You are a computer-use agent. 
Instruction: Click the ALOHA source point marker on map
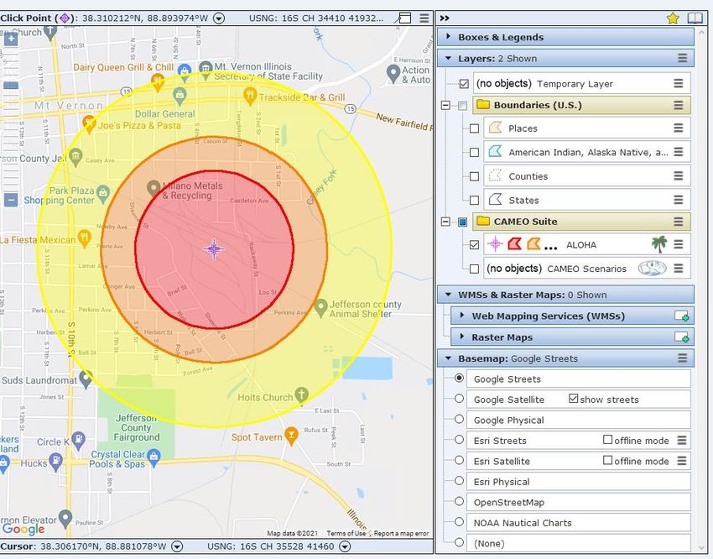click(x=214, y=248)
